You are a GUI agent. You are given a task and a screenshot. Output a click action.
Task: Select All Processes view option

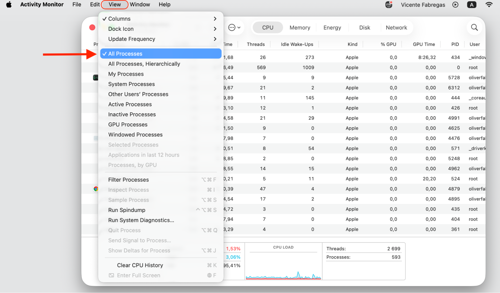point(161,54)
